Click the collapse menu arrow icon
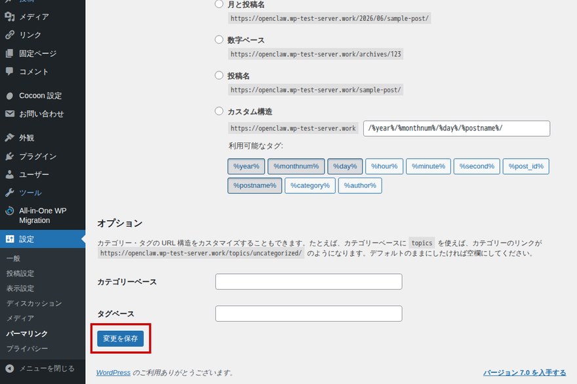This screenshot has height=384, width=577. (x=10, y=368)
